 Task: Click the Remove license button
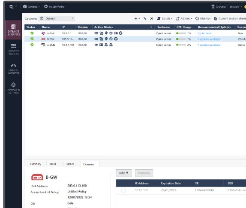pos(144,173)
